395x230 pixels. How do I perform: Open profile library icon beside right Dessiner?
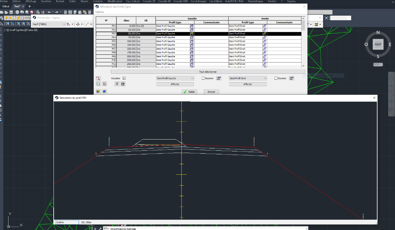[292, 78]
